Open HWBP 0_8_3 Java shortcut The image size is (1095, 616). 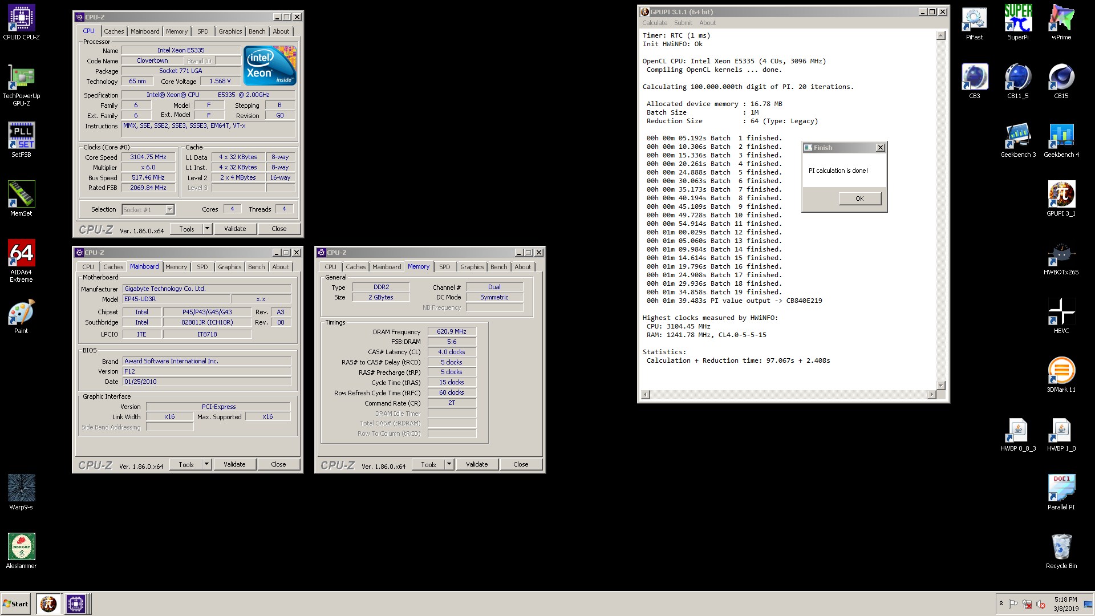click(1018, 433)
